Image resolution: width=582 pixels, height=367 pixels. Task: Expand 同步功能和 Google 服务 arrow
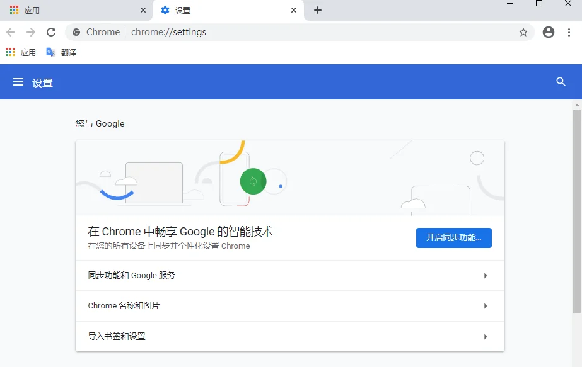(485, 276)
